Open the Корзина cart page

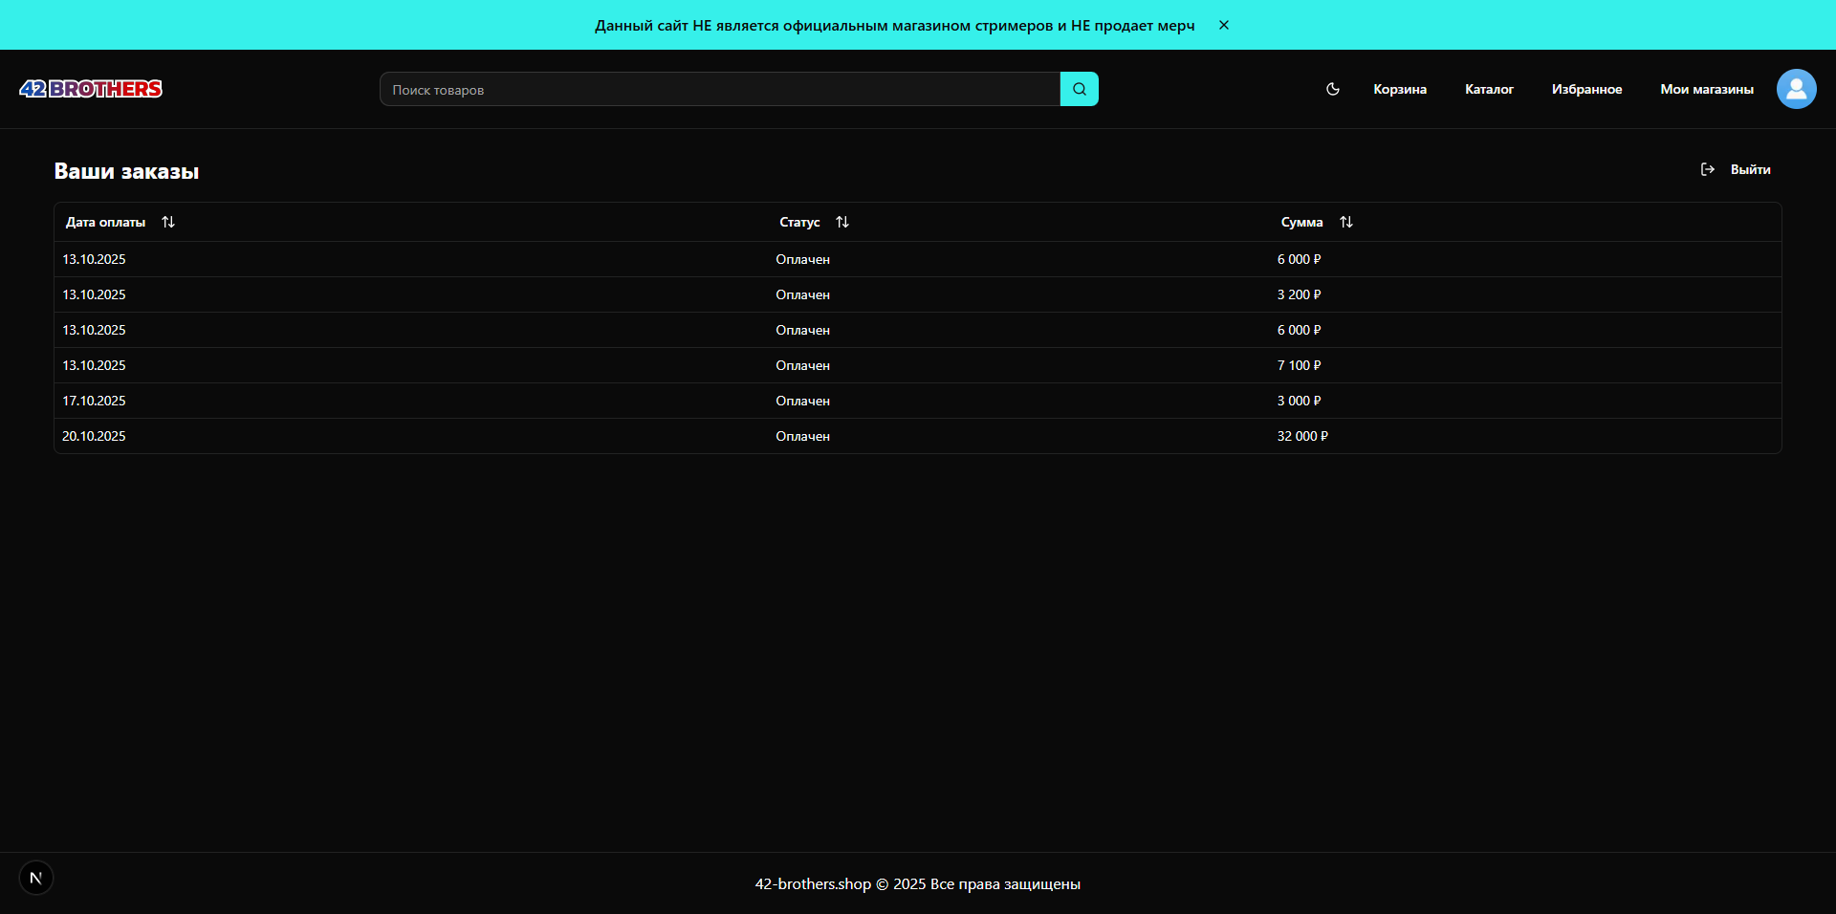click(1400, 89)
